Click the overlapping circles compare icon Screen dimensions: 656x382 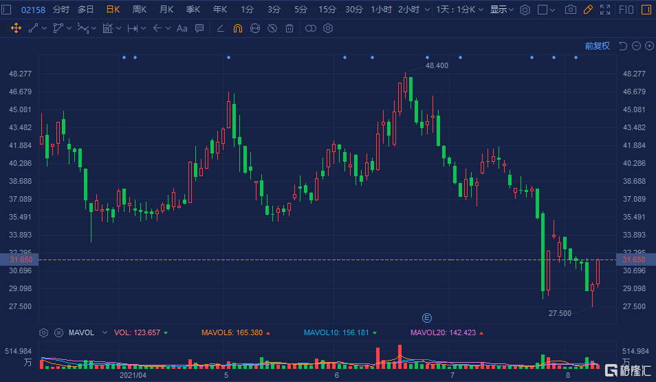tap(310, 28)
